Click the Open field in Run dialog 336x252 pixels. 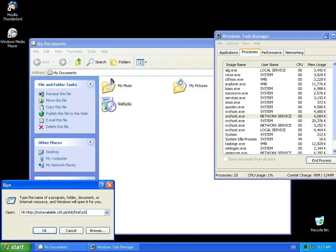(x=62, y=212)
